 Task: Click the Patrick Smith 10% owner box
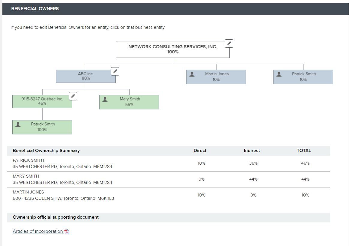303,77
